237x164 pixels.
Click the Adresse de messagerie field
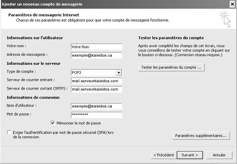(x=96, y=55)
